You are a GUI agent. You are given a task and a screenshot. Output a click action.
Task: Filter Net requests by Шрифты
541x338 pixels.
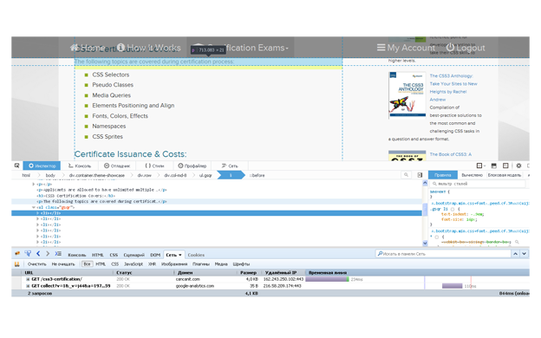241,264
